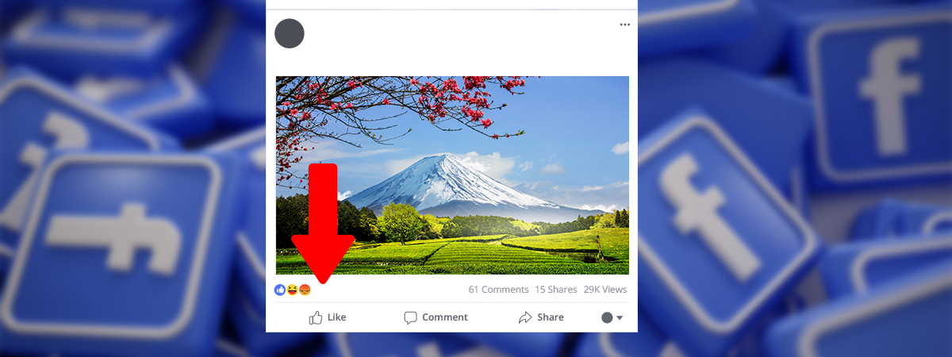
Task: Open the 15 Shares link
Action: (x=556, y=290)
